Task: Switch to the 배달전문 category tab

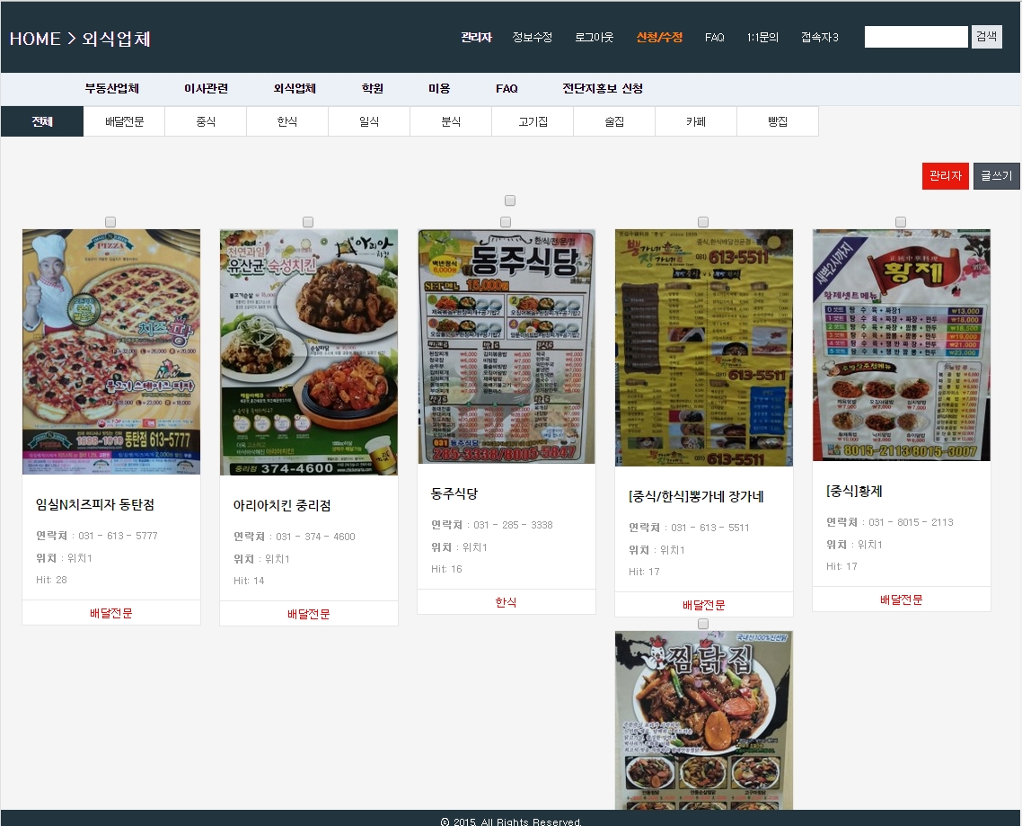Action: (124, 121)
